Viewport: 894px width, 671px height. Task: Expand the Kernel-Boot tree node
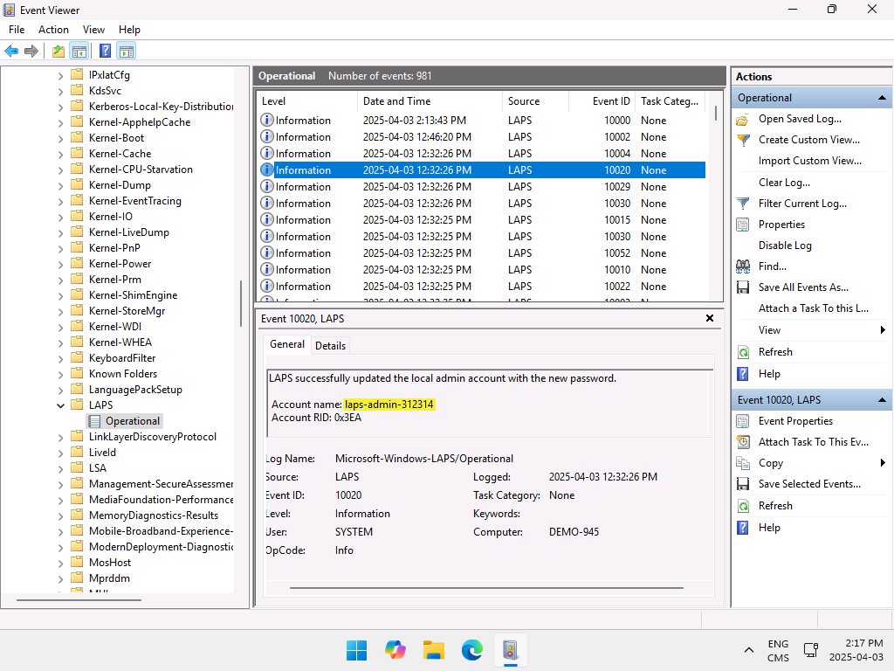[60, 138]
